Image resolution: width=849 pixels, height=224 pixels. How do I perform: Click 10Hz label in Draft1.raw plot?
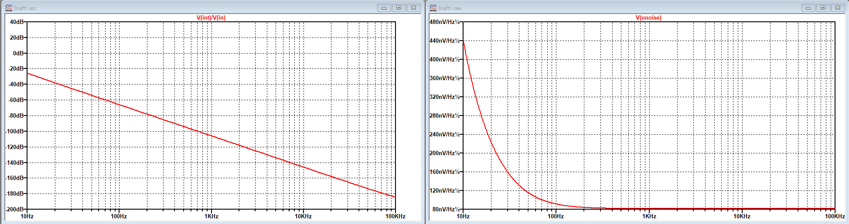click(x=463, y=217)
